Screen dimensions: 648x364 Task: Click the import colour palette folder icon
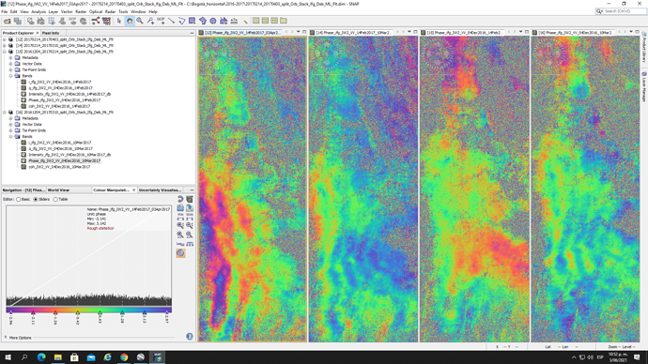click(x=180, y=208)
